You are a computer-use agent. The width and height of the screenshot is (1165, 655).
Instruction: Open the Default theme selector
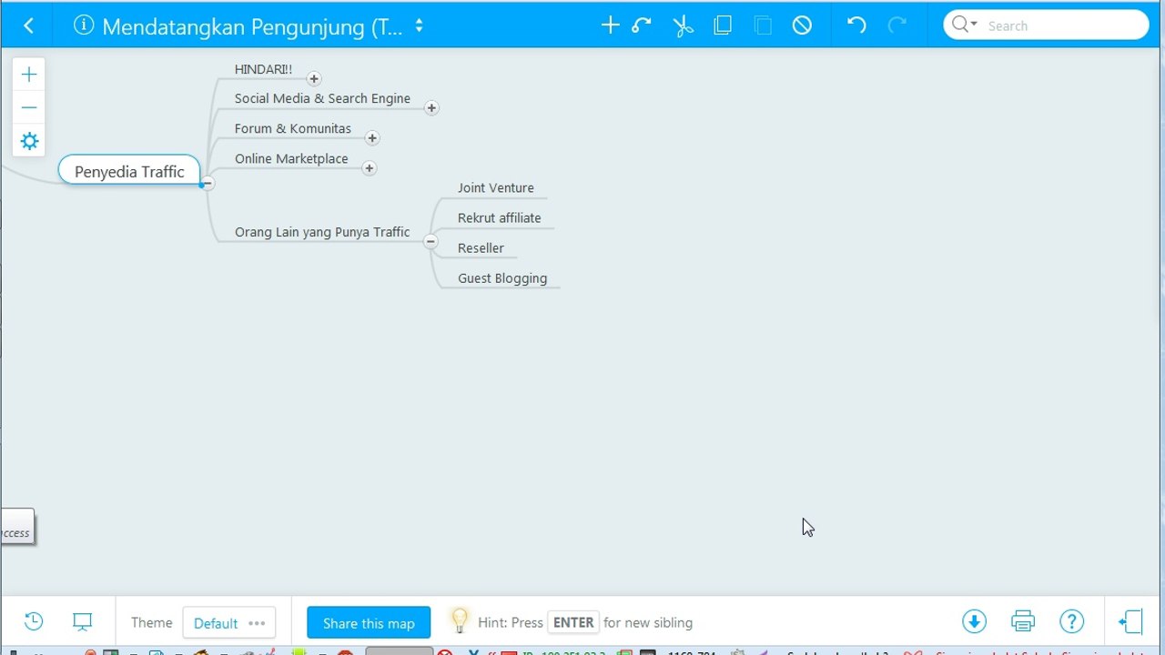(x=229, y=623)
